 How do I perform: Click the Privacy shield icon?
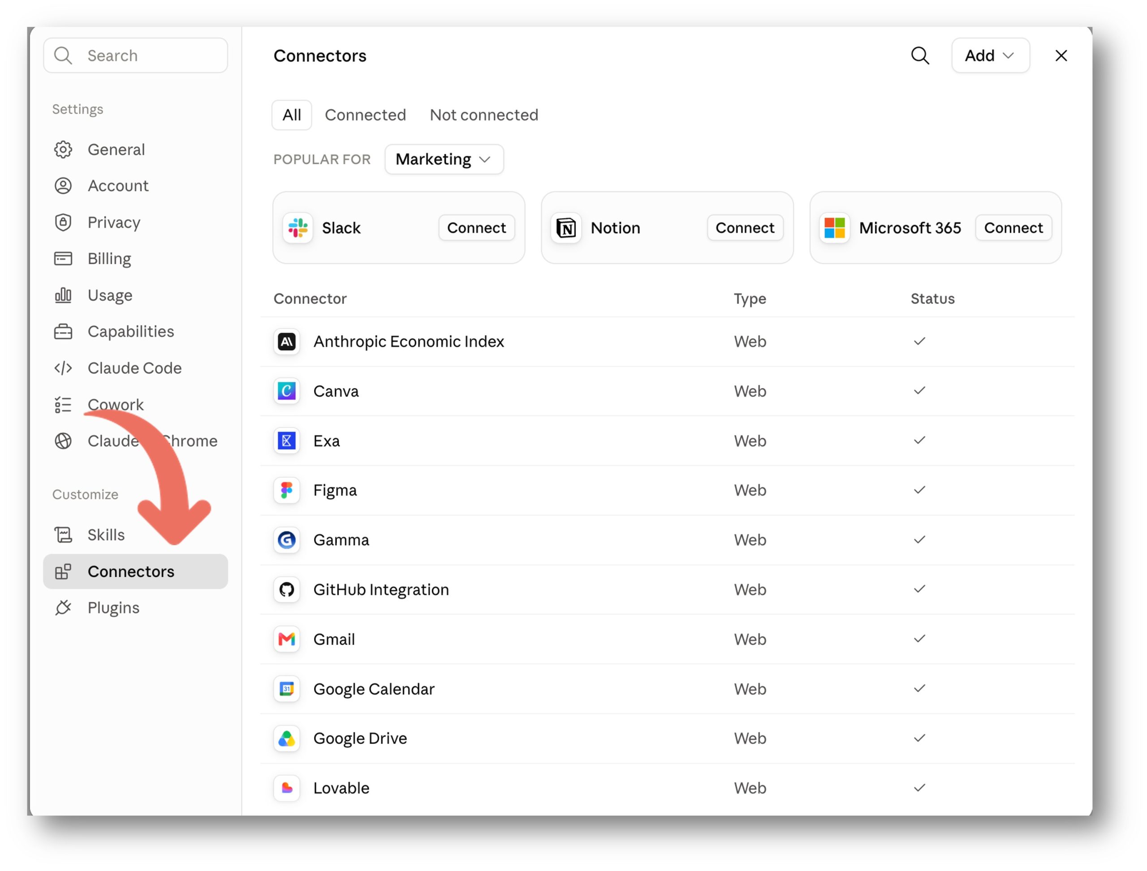[63, 222]
